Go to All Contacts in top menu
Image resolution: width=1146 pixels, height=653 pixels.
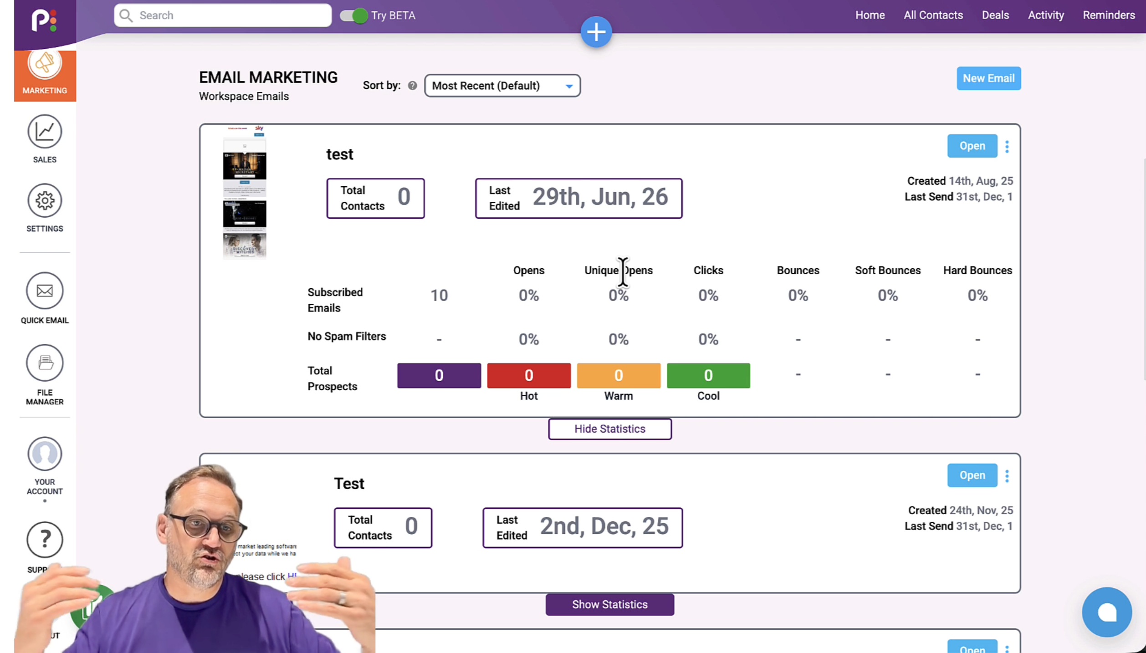coord(933,15)
